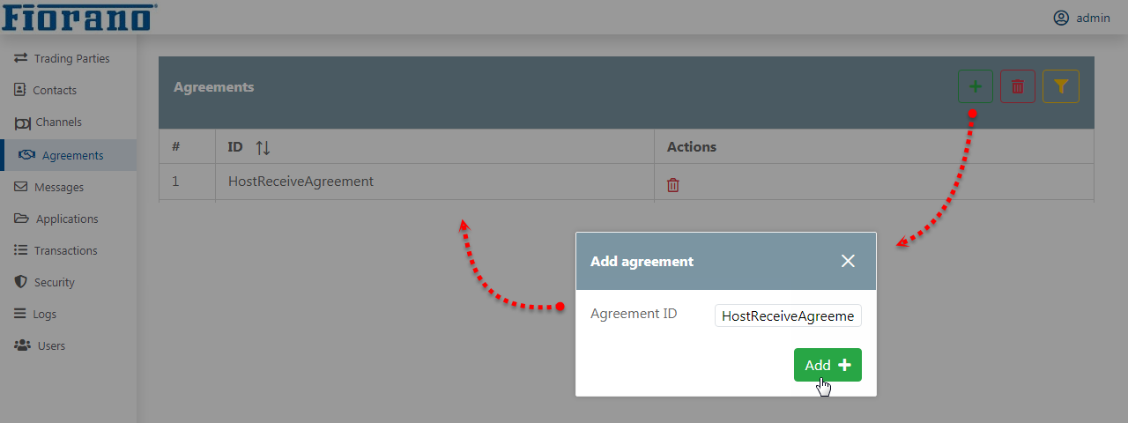The height and width of the screenshot is (423, 1128).
Task: Click the admin user profile icon
Action: tap(1061, 18)
